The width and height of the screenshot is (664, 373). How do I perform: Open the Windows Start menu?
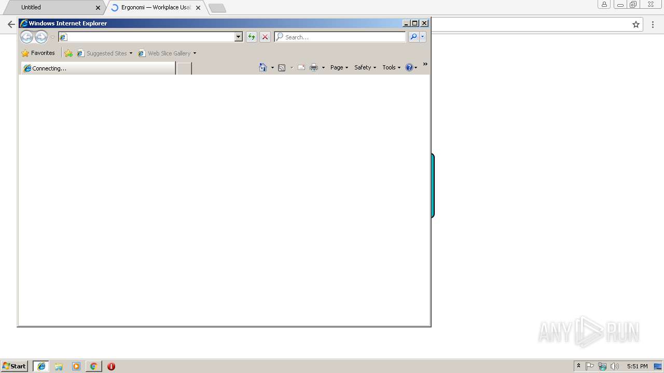15,366
